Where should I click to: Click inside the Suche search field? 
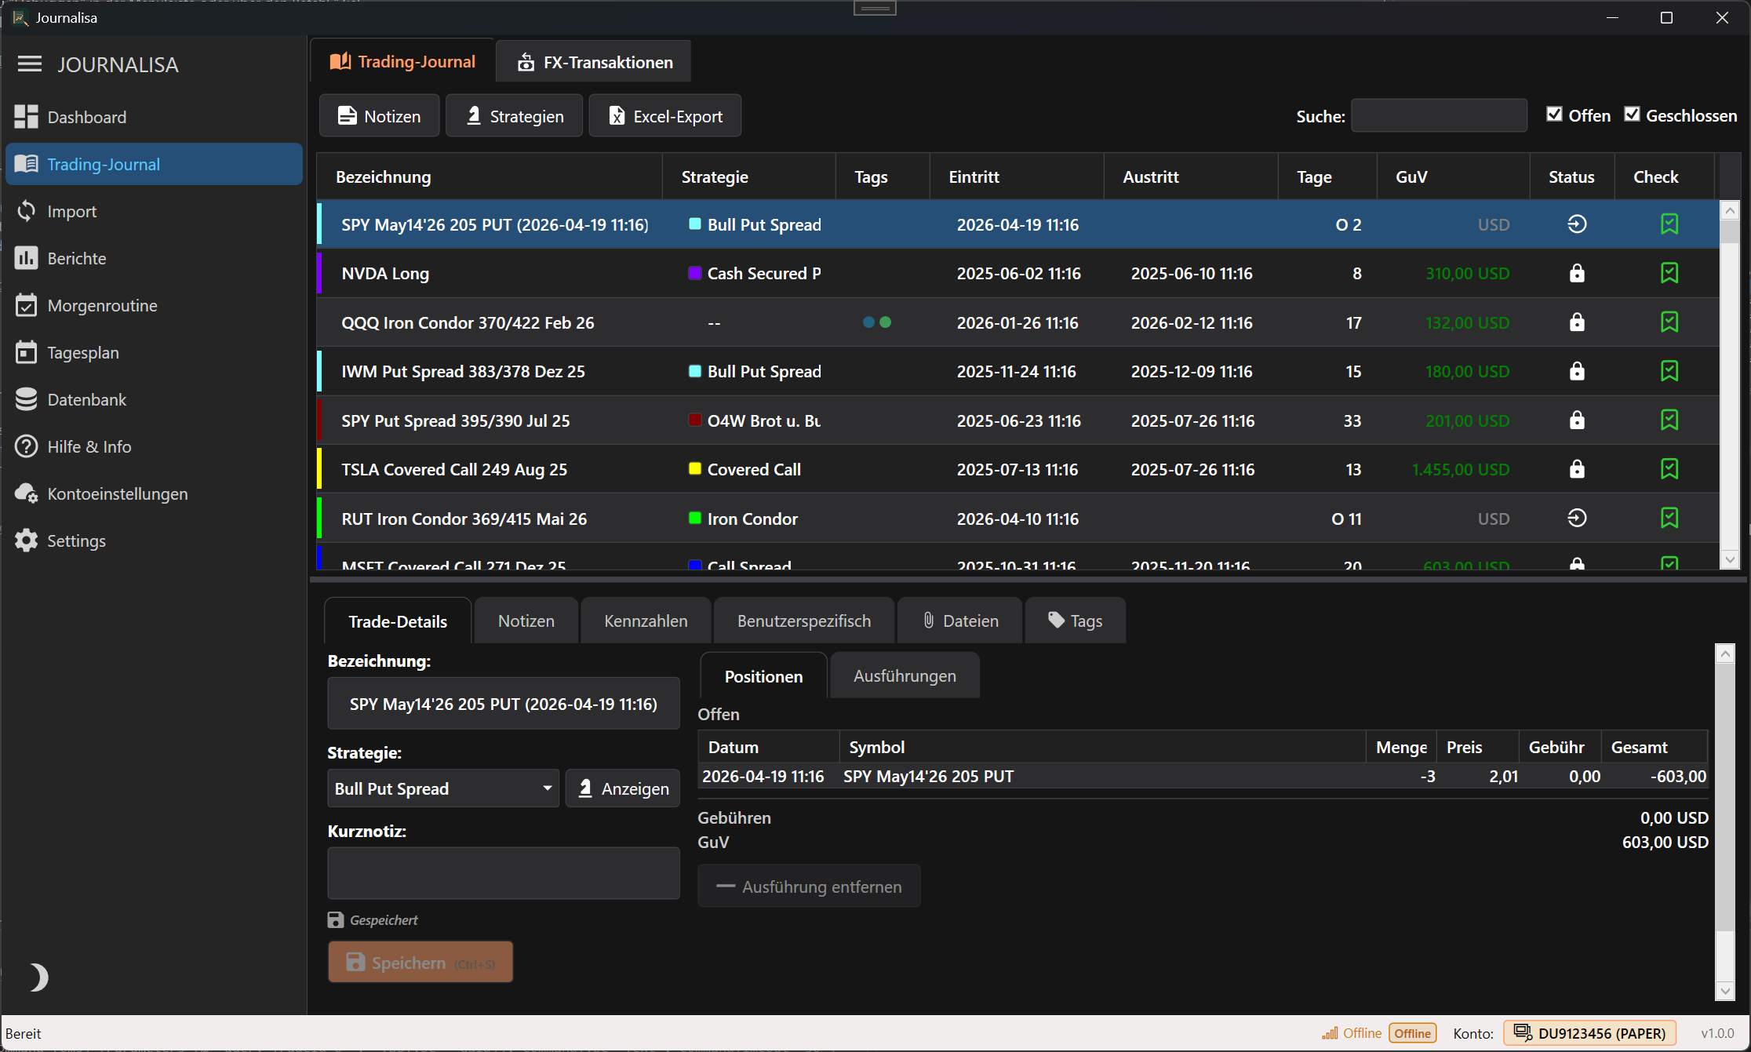click(x=1439, y=115)
